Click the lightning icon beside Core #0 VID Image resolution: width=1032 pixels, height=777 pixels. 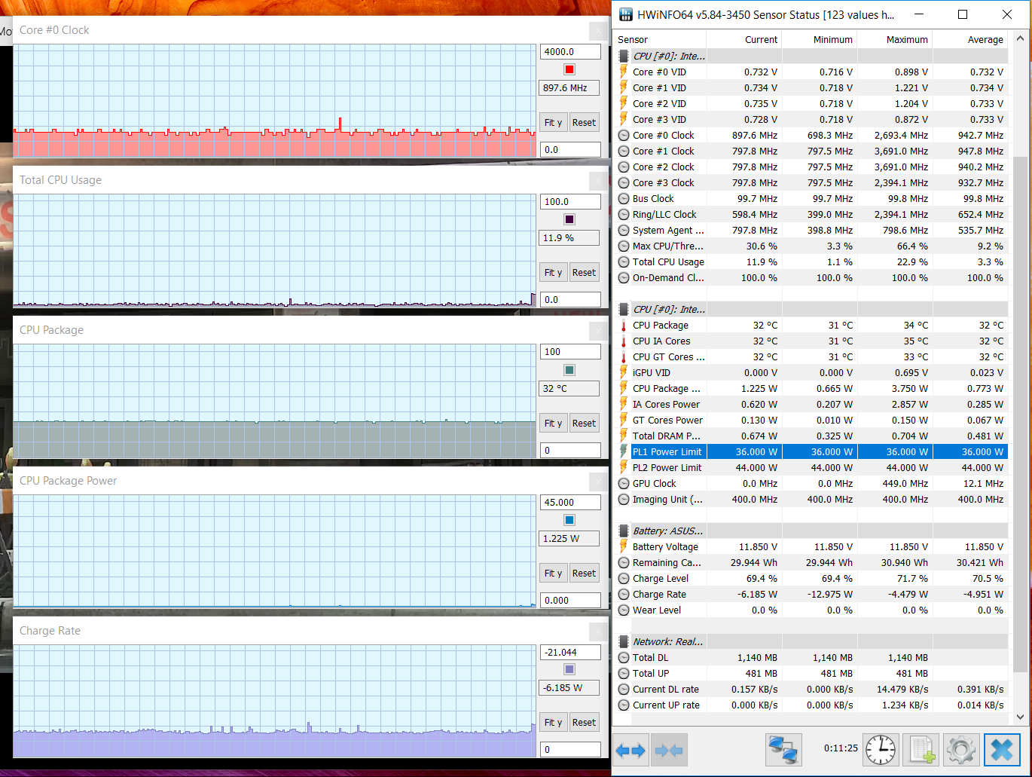(x=624, y=72)
